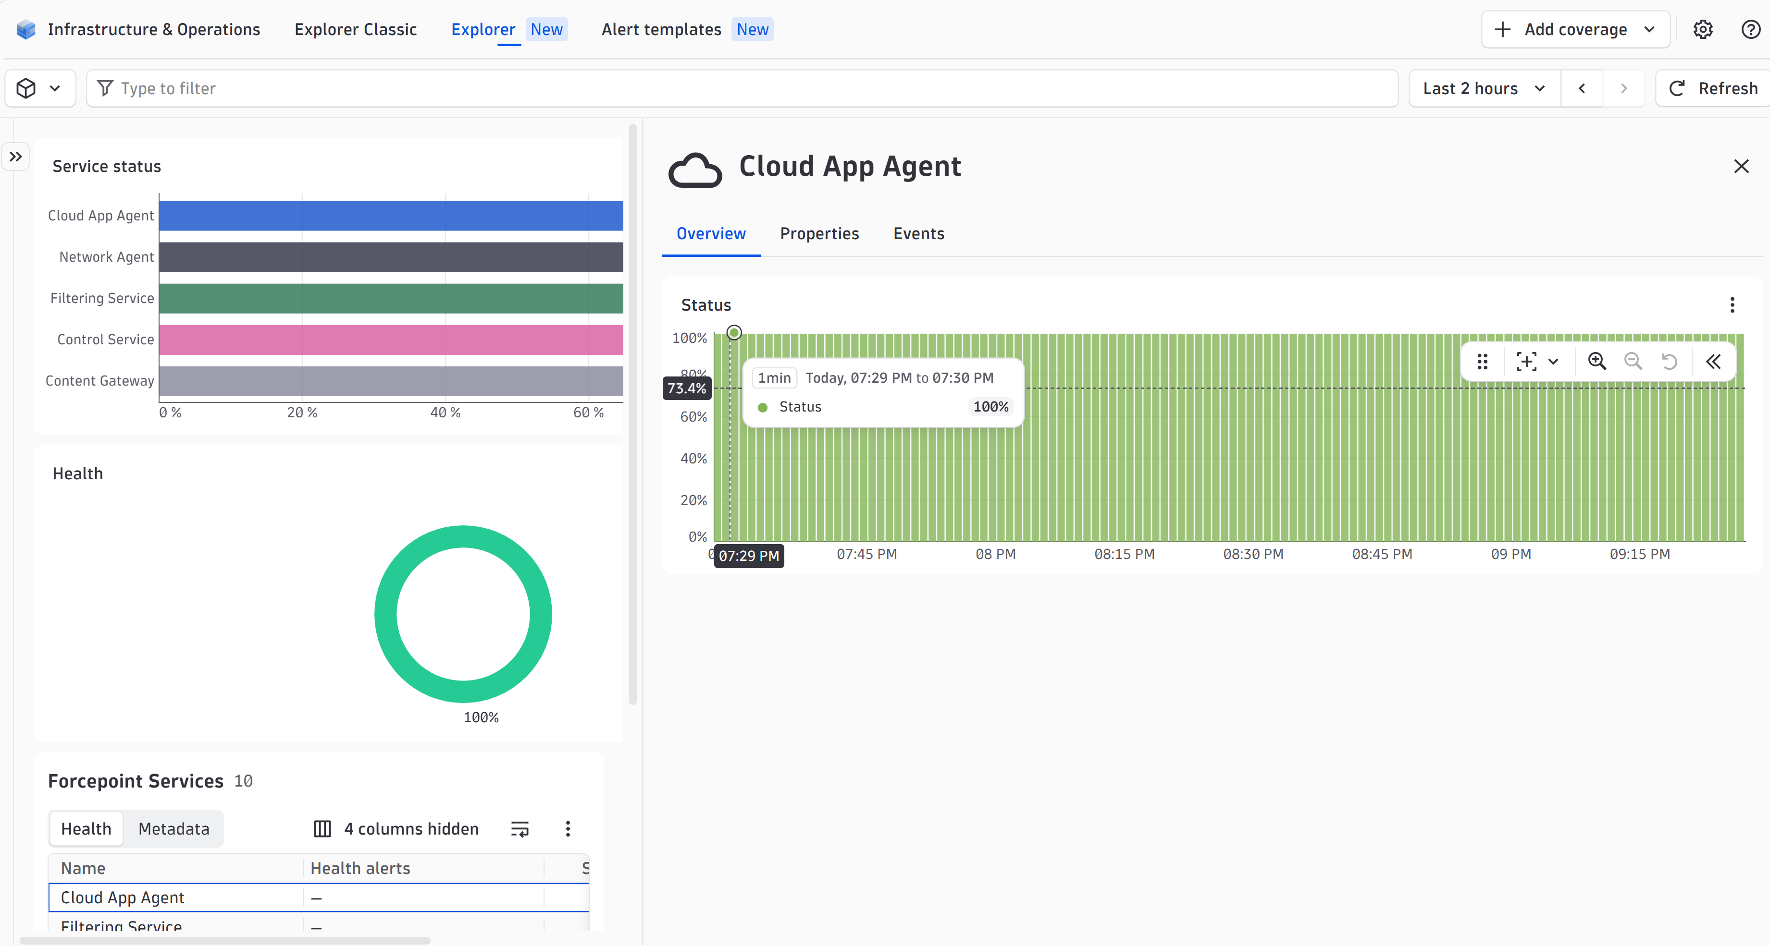Toggle the Health view in Forcepoint Services

click(x=86, y=829)
